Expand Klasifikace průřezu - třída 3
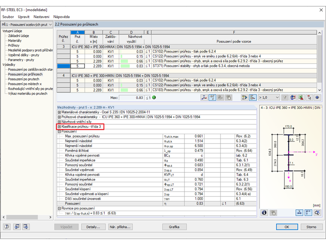This screenshot has width=326, height=245. [59, 127]
